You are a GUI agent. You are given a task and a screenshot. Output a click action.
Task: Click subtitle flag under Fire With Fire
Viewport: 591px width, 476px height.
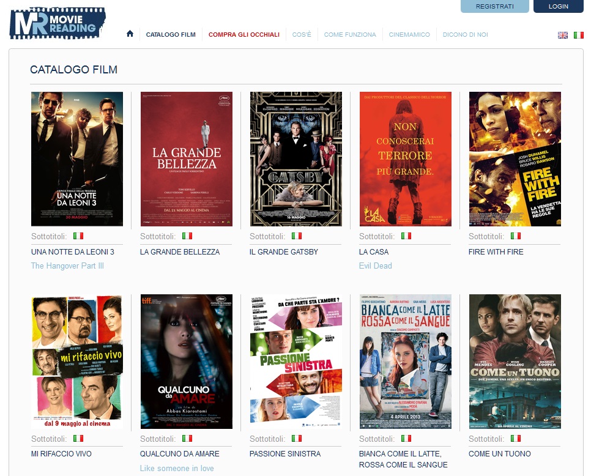coord(516,236)
